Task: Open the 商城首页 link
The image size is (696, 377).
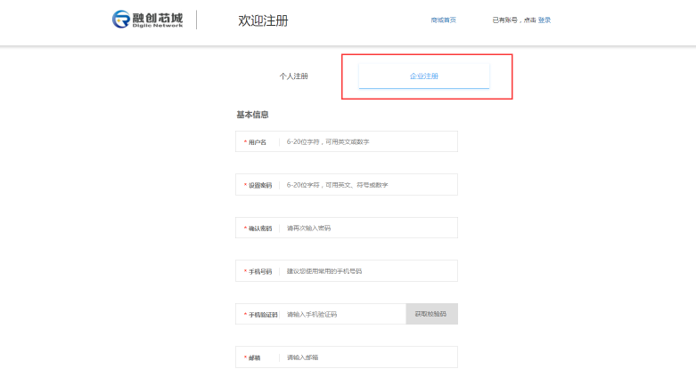Action: tap(443, 20)
